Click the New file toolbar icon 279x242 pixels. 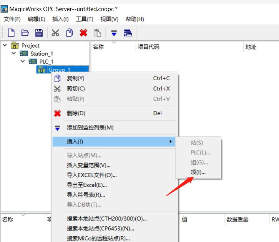[11, 33]
